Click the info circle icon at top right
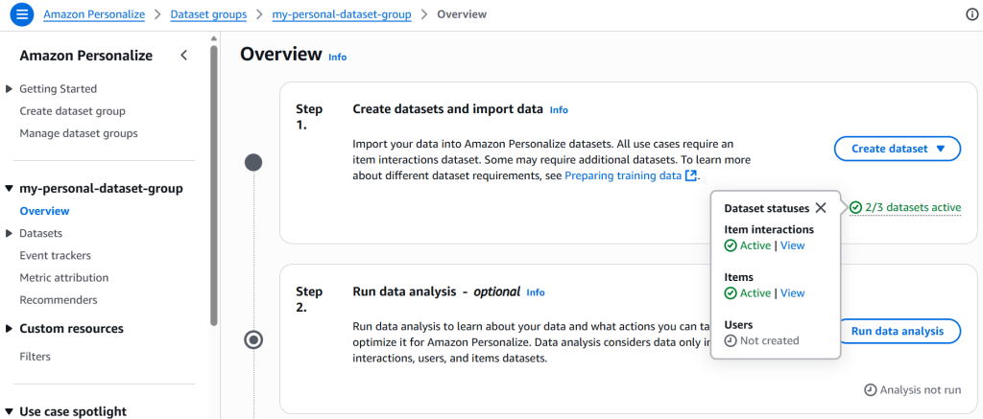 tap(971, 14)
